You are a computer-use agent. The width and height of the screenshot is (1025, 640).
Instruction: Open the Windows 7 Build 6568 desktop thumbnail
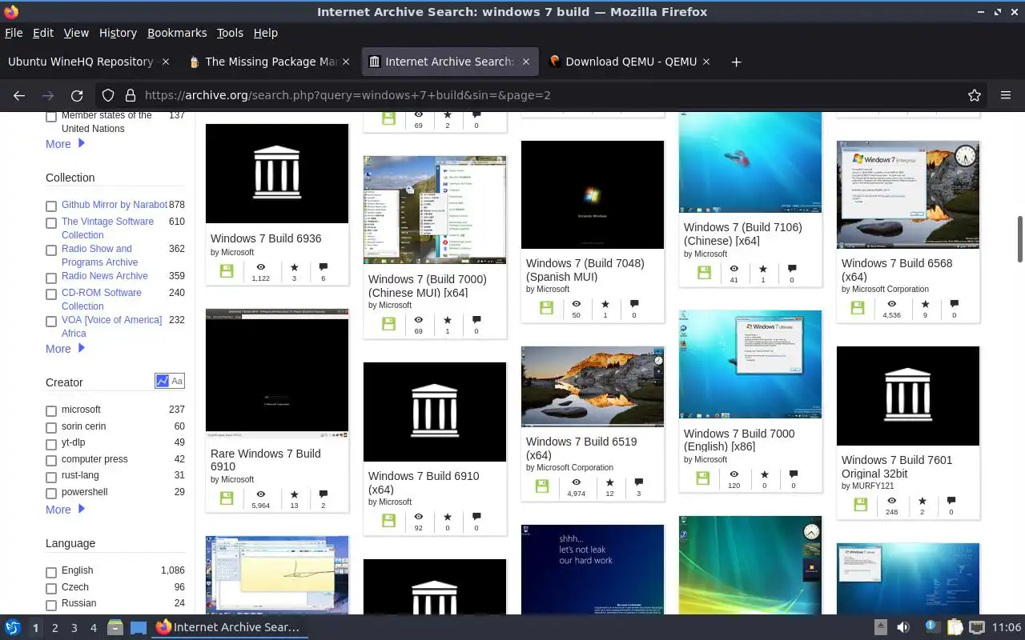(x=908, y=195)
